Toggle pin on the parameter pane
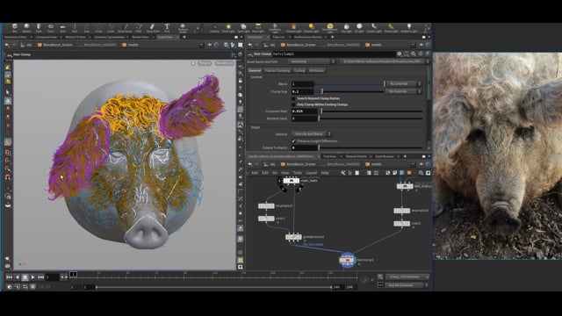Image resolution: width=562 pixels, height=316 pixels. click(421, 45)
